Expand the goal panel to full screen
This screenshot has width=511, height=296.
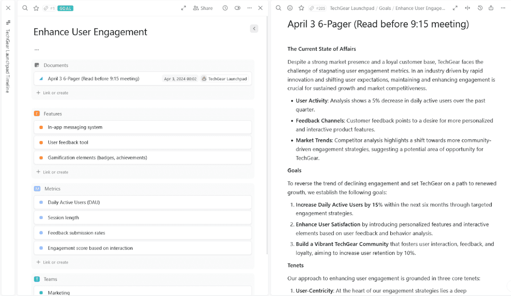183,8
